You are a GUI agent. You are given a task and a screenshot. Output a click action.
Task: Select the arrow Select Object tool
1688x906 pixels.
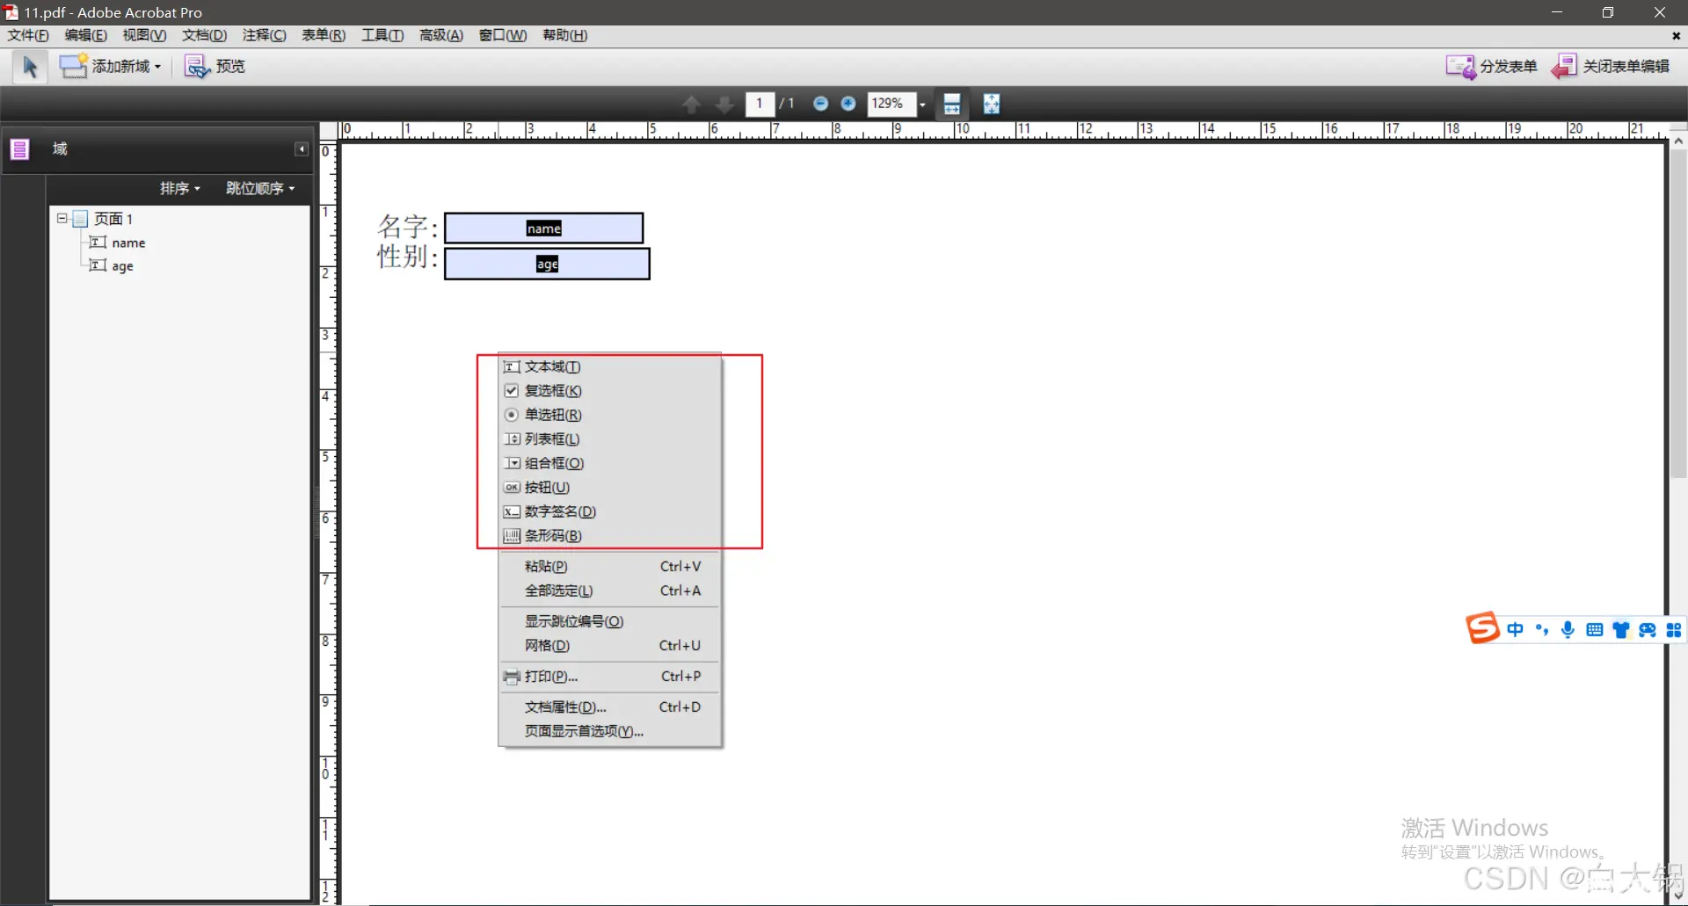[x=30, y=67]
